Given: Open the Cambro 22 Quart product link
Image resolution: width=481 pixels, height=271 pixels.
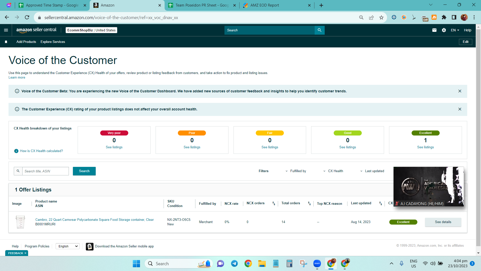Looking at the screenshot, I should (x=94, y=220).
